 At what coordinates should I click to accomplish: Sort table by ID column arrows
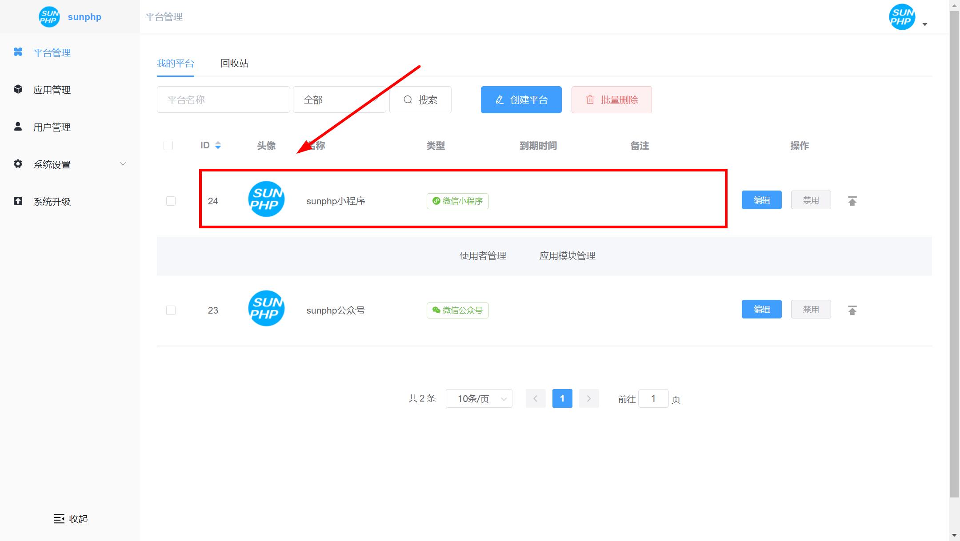pos(218,145)
